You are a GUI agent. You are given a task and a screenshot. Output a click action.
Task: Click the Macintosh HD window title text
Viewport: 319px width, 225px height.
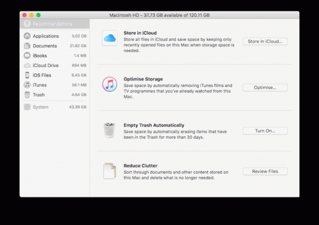click(159, 15)
